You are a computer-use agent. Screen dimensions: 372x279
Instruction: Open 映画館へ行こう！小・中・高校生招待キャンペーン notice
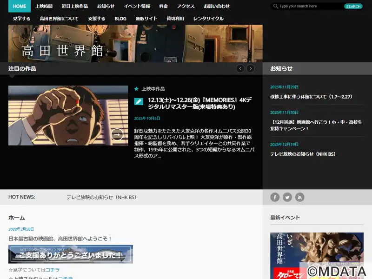coord(316,125)
